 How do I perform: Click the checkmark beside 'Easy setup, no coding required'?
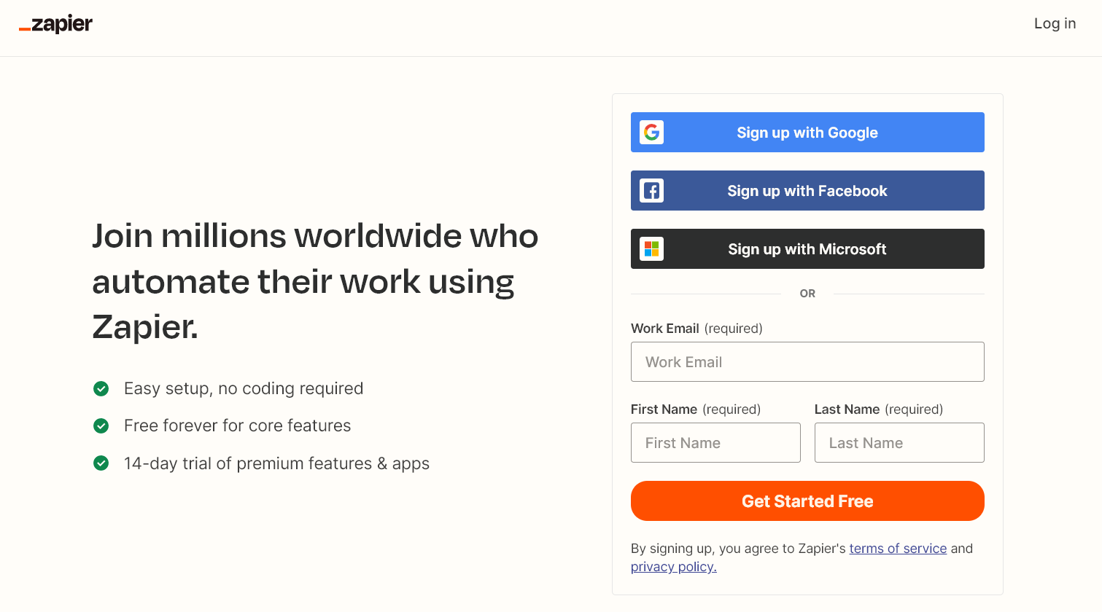pos(101,388)
